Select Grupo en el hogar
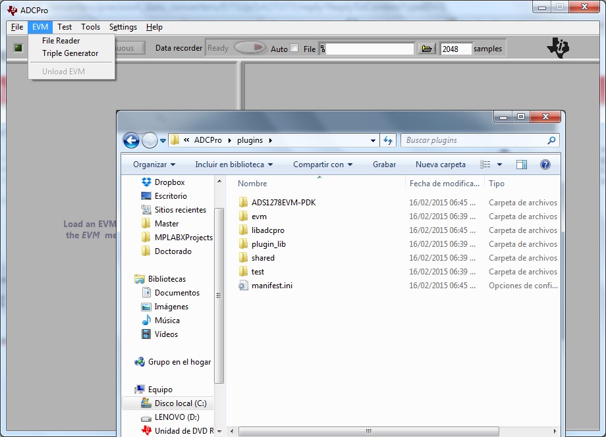The width and height of the screenshot is (606, 437). [x=179, y=362]
